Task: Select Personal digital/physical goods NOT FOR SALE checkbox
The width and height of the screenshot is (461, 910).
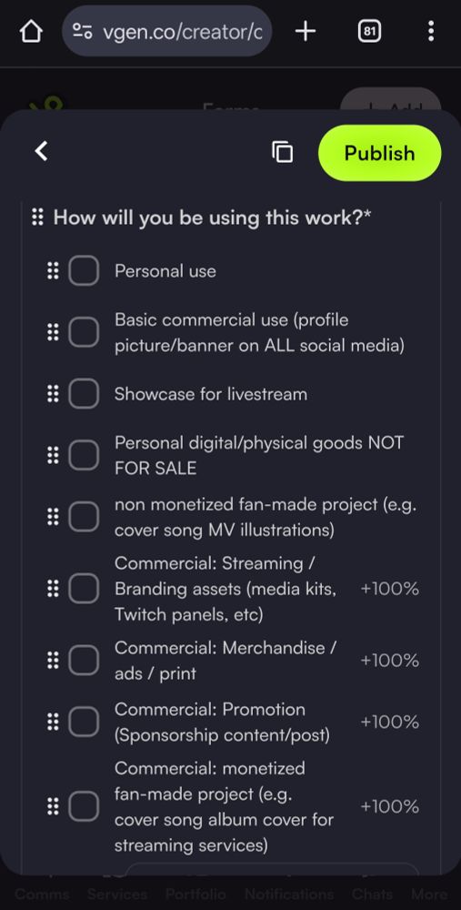Action: tap(84, 455)
